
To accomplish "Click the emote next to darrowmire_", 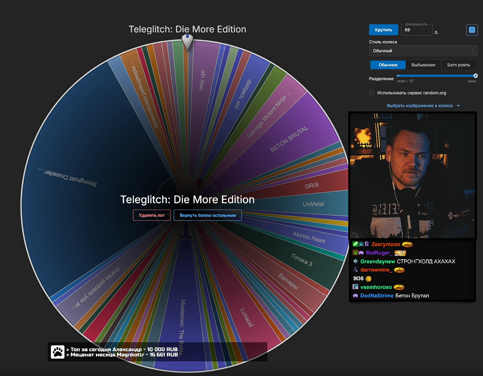I will [399, 270].
